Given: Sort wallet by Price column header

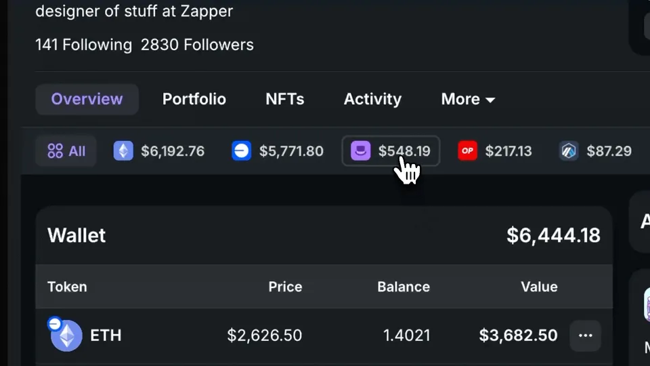Looking at the screenshot, I should (x=285, y=287).
